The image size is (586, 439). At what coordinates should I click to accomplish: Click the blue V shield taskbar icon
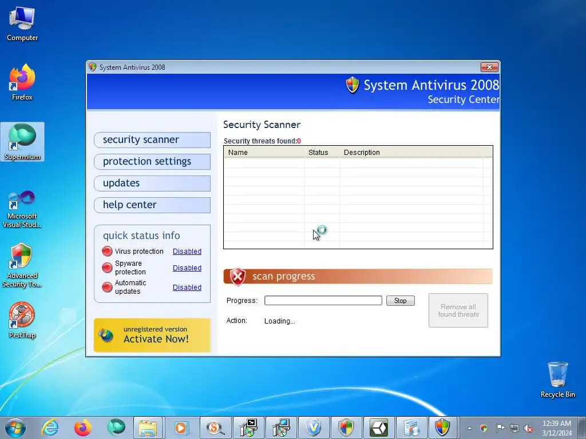(313, 428)
